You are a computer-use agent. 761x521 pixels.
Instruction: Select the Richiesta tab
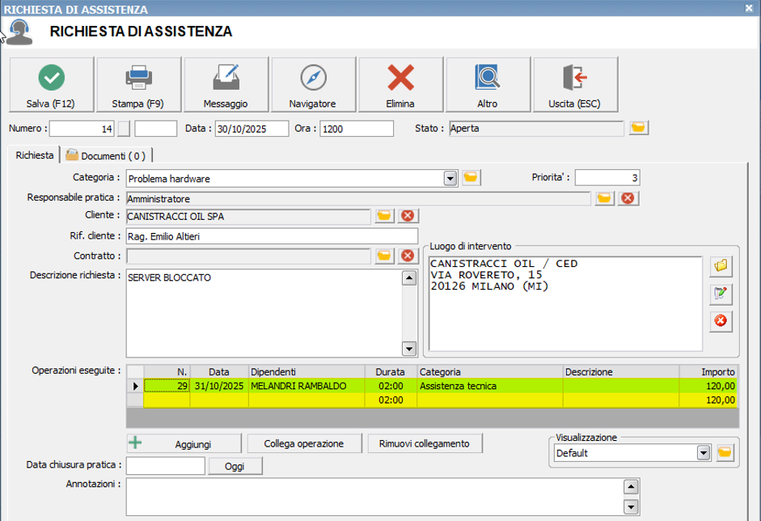(35, 155)
